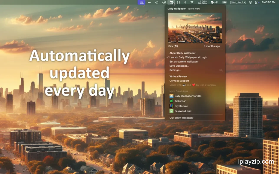Select Set as current Wallpaper
The height and width of the screenshot is (174, 279).
195,62
